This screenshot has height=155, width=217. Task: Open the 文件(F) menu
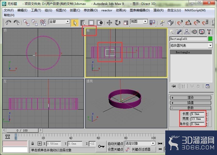[9, 10]
